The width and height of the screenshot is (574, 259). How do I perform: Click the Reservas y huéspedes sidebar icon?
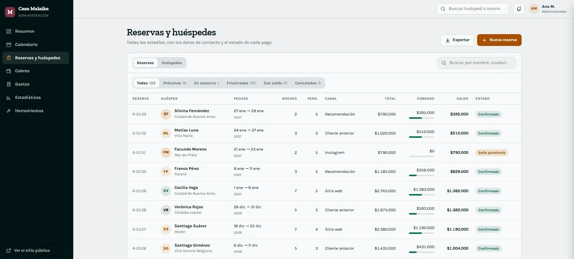9,58
